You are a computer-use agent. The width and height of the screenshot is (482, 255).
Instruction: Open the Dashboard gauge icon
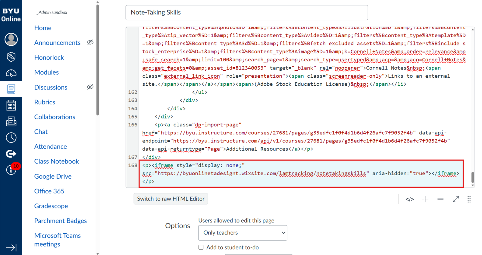point(11,73)
